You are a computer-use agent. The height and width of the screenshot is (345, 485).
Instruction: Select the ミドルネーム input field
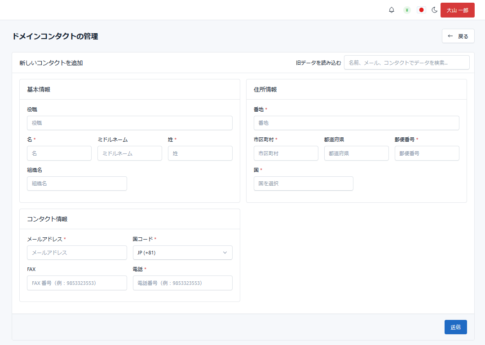pos(129,153)
